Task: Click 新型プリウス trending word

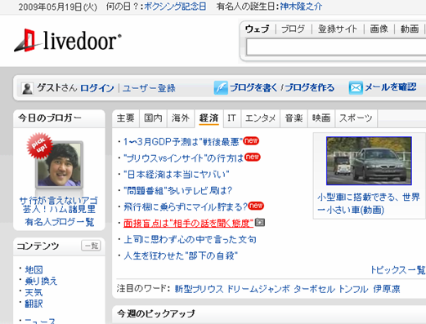Action: pyautogui.click(x=199, y=289)
